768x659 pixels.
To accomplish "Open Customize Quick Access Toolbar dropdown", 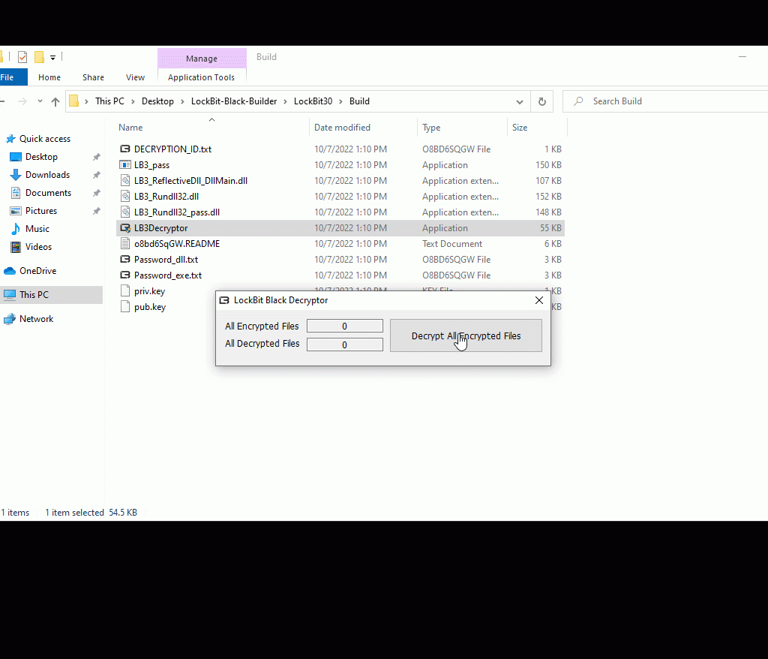I will [x=53, y=57].
